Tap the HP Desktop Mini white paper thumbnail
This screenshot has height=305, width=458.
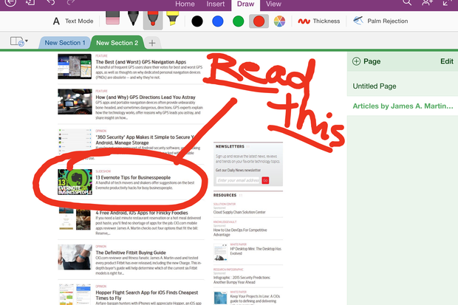221,253
